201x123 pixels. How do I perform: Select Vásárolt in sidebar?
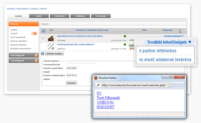point(14,33)
